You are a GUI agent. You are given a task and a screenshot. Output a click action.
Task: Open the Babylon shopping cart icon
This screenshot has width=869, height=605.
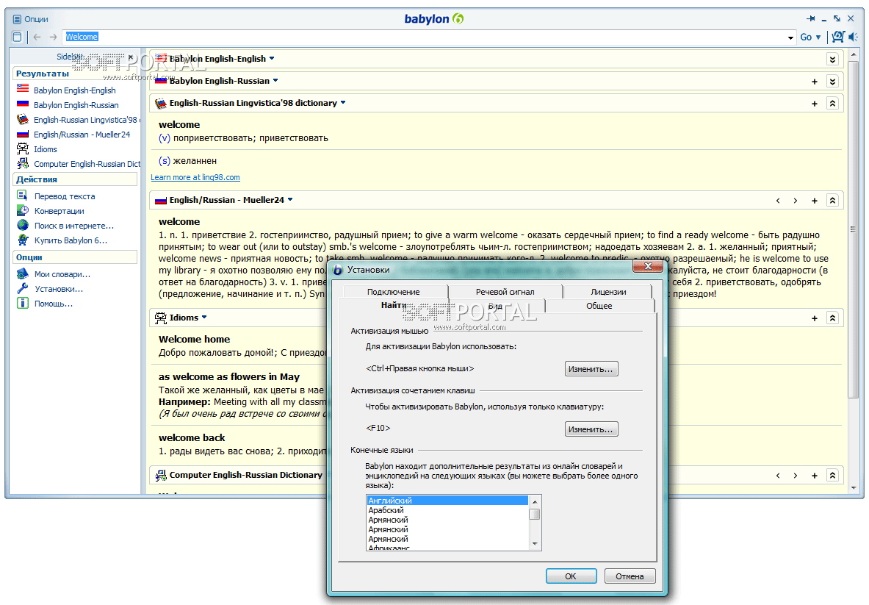click(838, 37)
